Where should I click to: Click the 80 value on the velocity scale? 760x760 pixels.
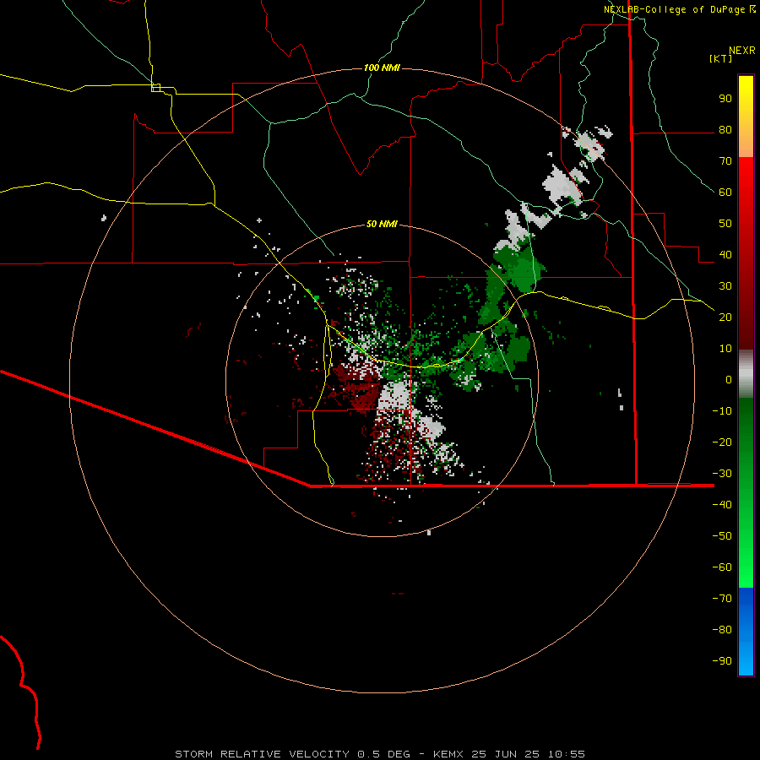[x=725, y=130]
